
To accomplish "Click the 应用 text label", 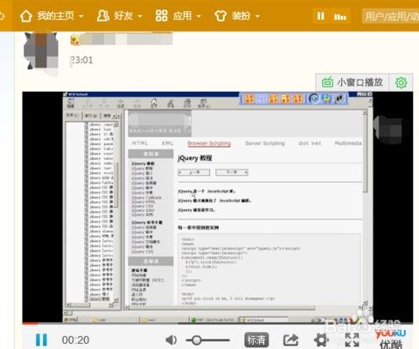I will pyautogui.click(x=182, y=16).
